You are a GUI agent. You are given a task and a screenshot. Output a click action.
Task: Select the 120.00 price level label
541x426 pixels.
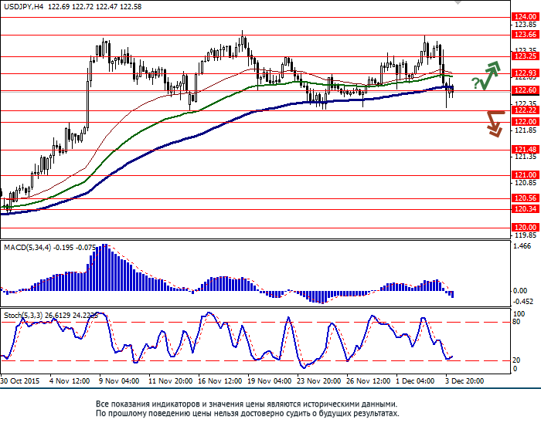526,228
